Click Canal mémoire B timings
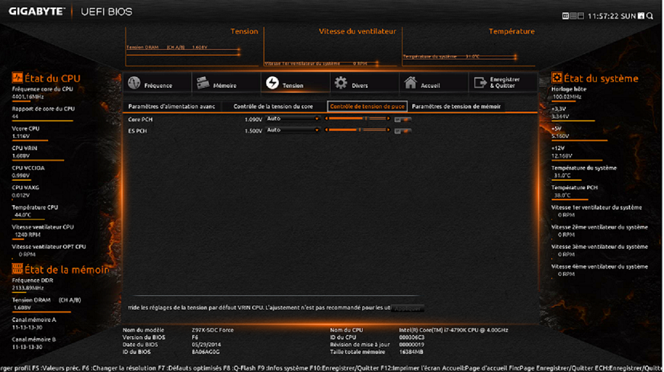The image size is (664, 372). [34, 343]
